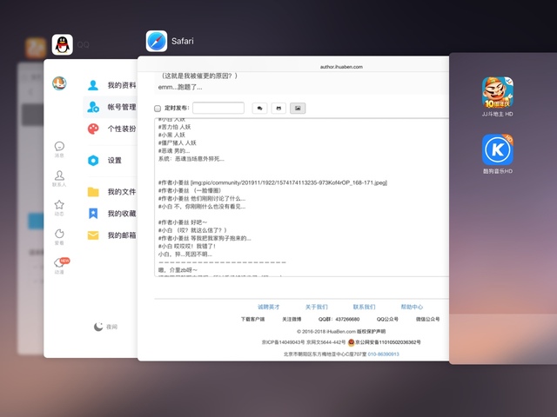Viewport: 557px width, 417px height.
Task: Open the flame icon tab in QQ sidebar
Action: [x=59, y=237]
